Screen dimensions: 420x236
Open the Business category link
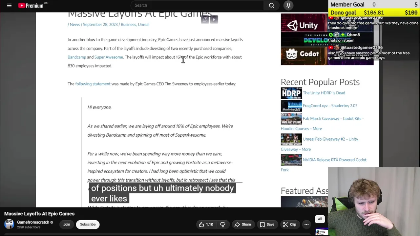point(128,25)
